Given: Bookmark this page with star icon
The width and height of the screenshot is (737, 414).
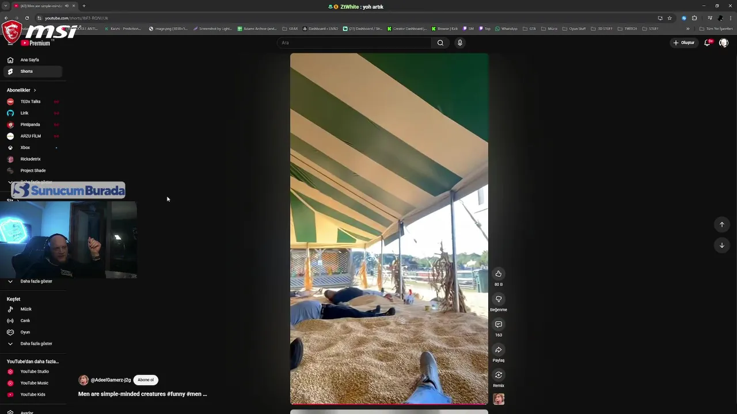Looking at the screenshot, I should click(x=670, y=18).
